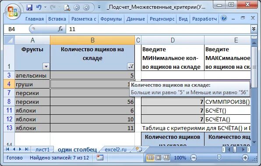Customize Quick Access Toolbar dropdown
Viewport: 261px width, 166px height.
[99, 7]
